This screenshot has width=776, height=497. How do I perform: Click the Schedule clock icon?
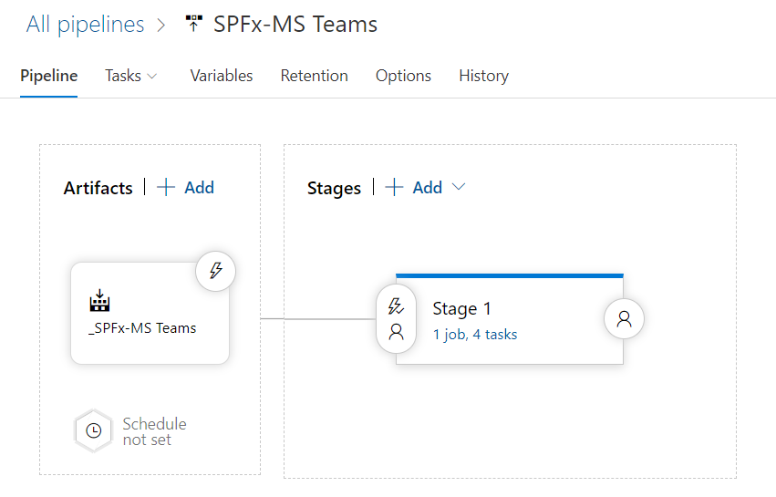tap(94, 430)
